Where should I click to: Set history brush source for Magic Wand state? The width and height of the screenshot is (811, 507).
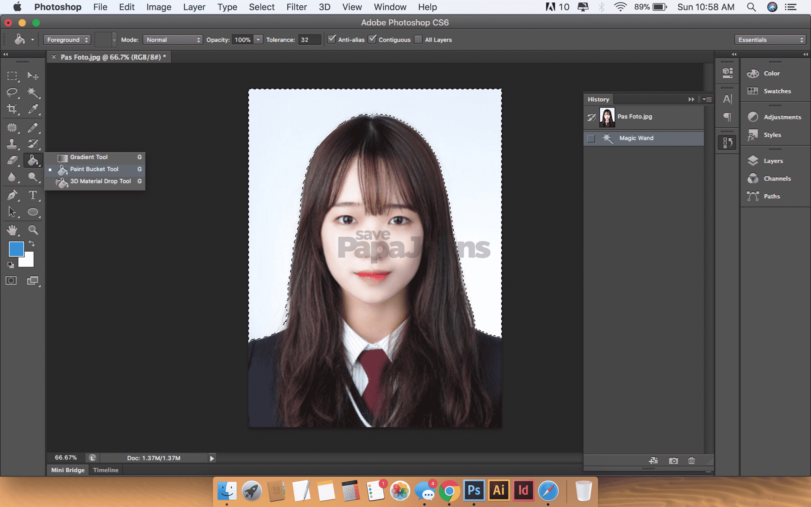591,138
